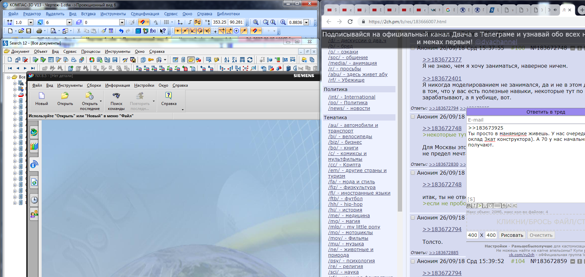Click KOMPAS-3D open file folder icon

pos(21,31)
